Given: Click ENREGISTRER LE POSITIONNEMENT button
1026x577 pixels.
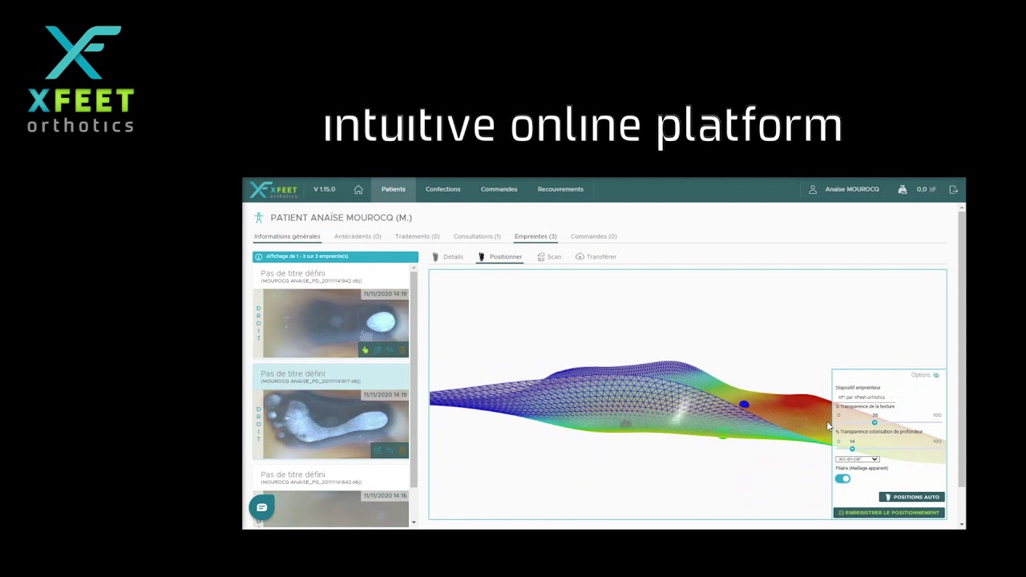Looking at the screenshot, I should coord(889,513).
